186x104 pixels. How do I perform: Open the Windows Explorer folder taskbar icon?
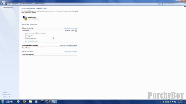point(30,101)
